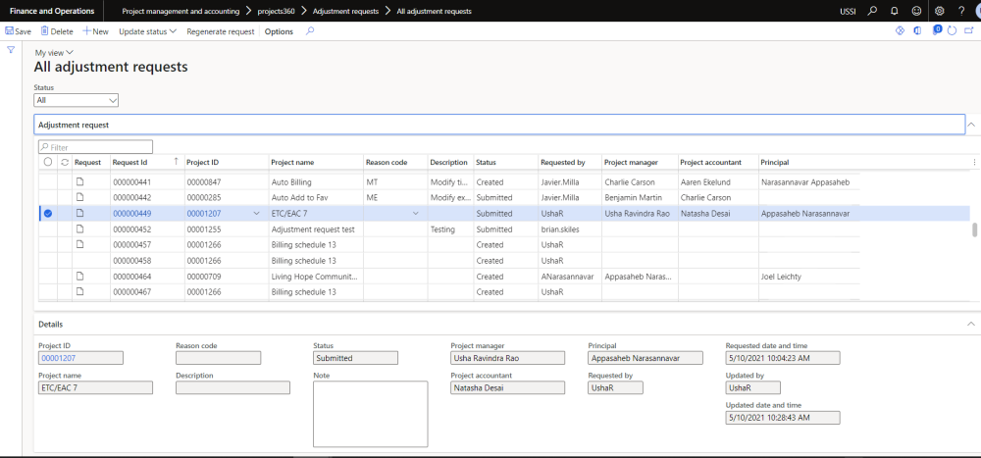981x458 pixels.
Task: Open the Status filter dropdown
Action: [112, 100]
